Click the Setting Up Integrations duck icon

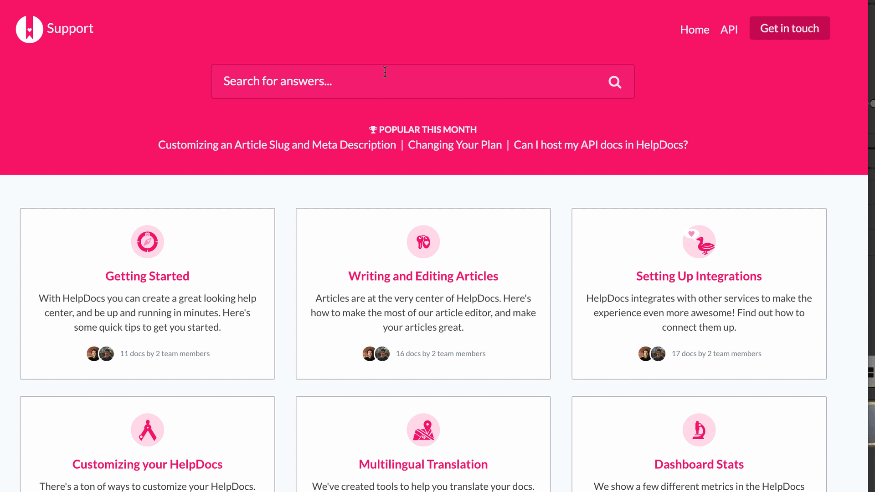pyautogui.click(x=699, y=241)
